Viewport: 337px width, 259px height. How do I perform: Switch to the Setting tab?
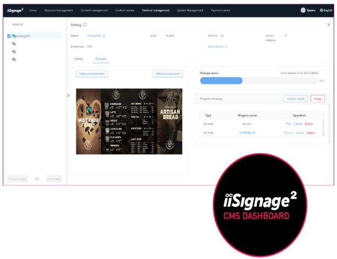tap(78, 58)
